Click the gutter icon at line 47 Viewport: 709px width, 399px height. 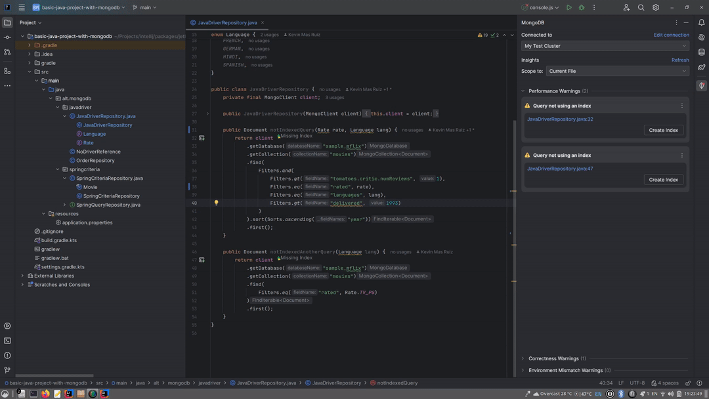pyautogui.click(x=202, y=260)
